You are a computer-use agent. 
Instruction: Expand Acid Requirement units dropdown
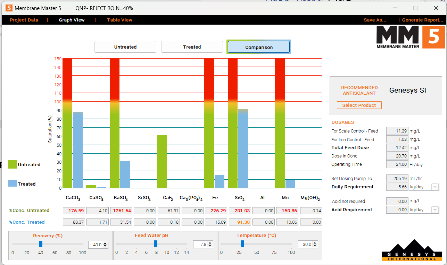click(435, 210)
